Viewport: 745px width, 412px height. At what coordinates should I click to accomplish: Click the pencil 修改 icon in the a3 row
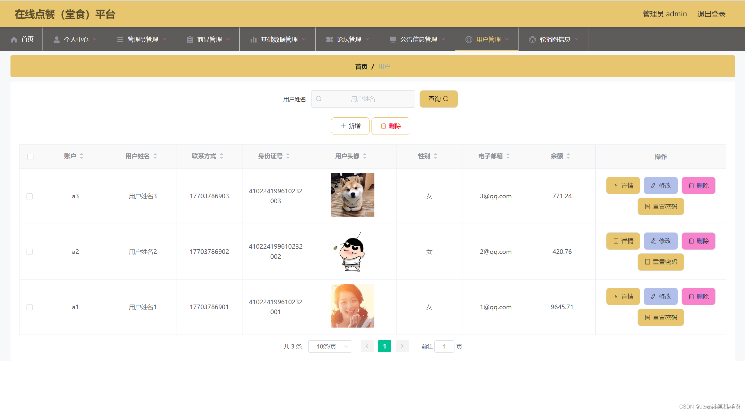[x=654, y=186]
